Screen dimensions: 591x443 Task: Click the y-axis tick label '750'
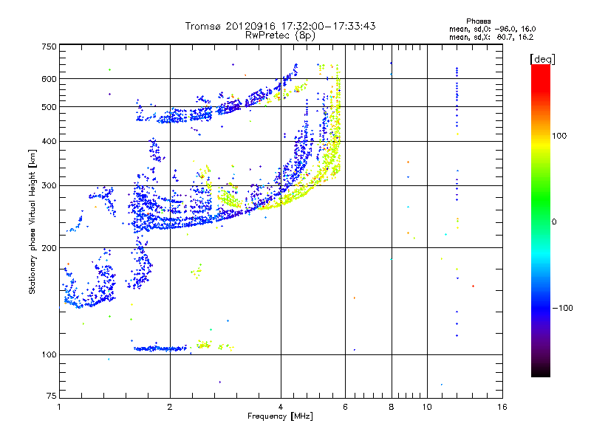click(x=49, y=47)
